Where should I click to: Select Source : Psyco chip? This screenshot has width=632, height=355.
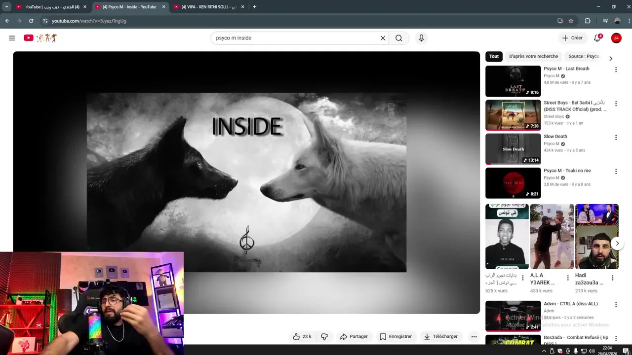(x=584, y=57)
